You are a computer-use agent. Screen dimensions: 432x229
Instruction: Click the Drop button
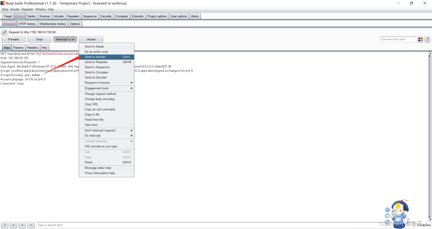point(39,40)
